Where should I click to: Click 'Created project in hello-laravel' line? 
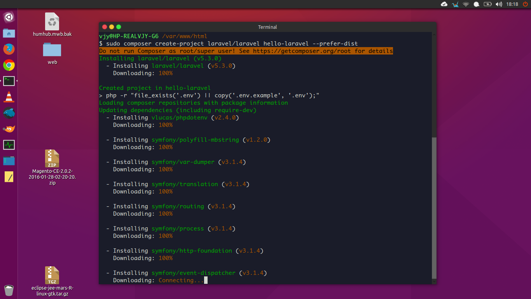tap(155, 88)
